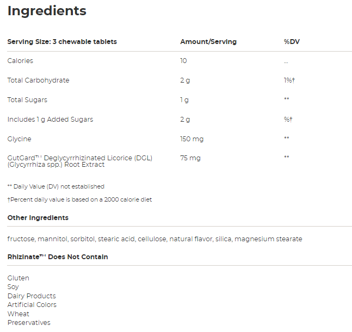The height and width of the screenshot is (332, 352).
Task: Click the 1%† daily value entry
Action: tap(289, 80)
